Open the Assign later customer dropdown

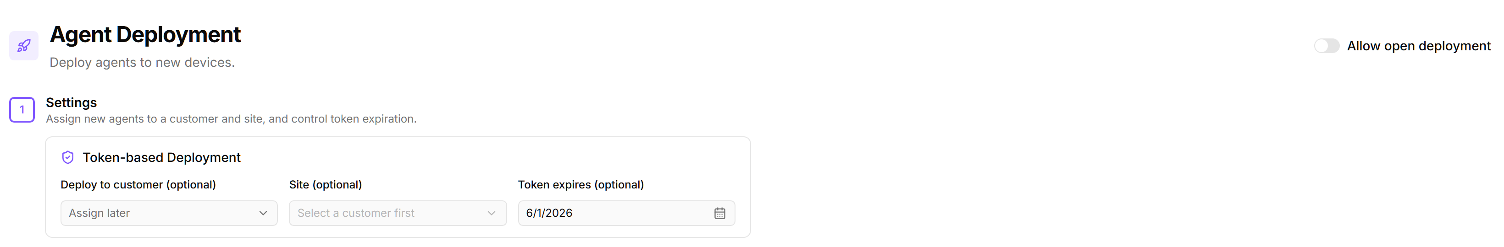coord(169,213)
